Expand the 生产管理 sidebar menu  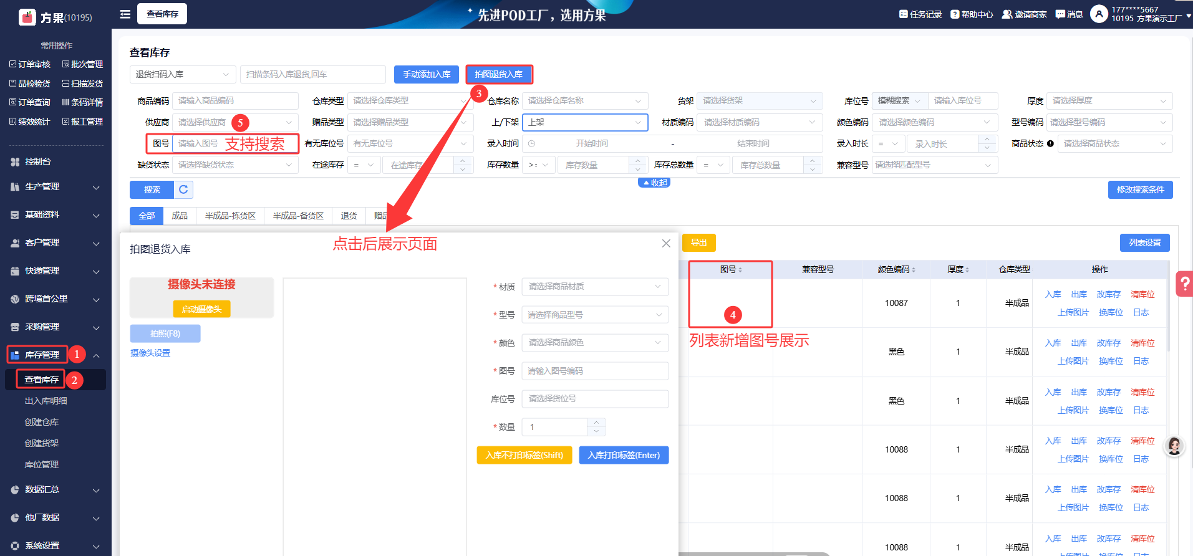point(55,187)
